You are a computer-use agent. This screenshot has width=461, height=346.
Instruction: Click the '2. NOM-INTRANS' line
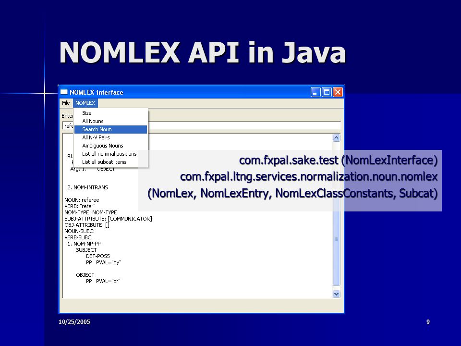87,187
